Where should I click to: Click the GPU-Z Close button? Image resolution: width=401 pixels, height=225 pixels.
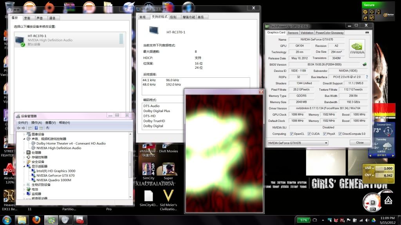coord(359,143)
